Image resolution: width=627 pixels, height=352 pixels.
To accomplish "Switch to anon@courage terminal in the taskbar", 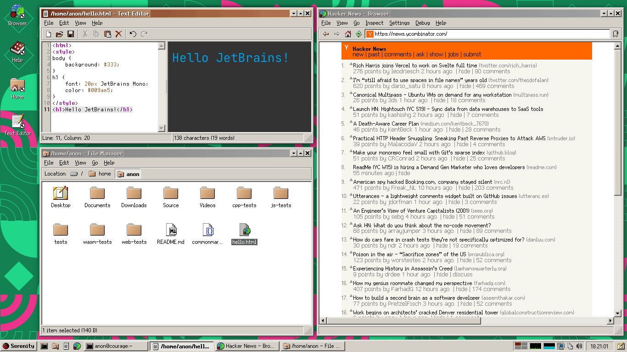I will tap(116, 346).
